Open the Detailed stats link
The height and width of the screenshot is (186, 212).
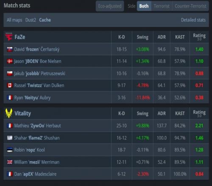tap(193, 20)
